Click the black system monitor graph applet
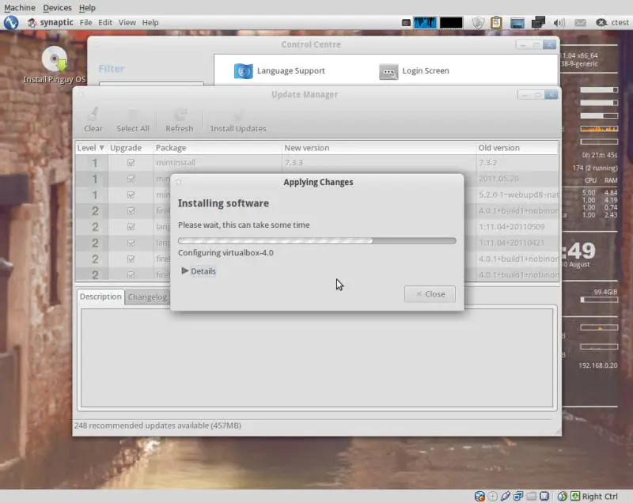The height and width of the screenshot is (503, 633). [451, 23]
